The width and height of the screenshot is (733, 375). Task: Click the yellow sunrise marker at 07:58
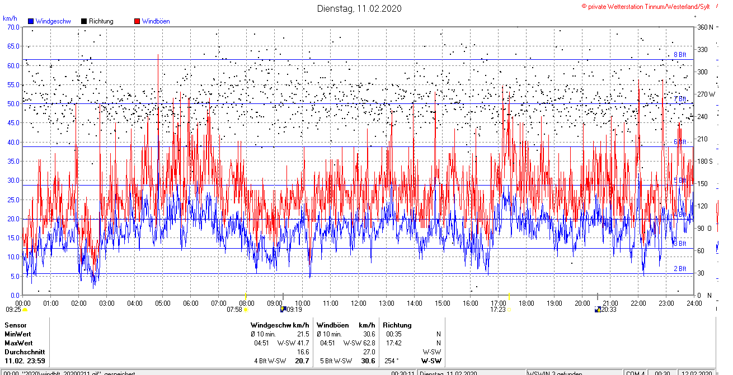246,309
